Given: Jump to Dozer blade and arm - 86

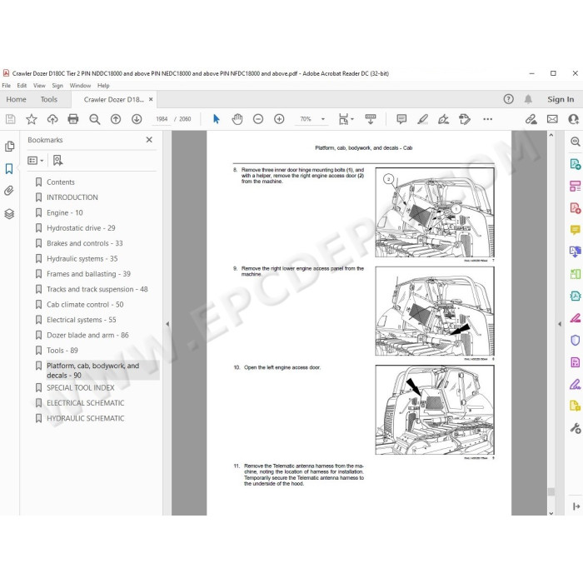Looking at the screenshot, I should click(87, 335).
